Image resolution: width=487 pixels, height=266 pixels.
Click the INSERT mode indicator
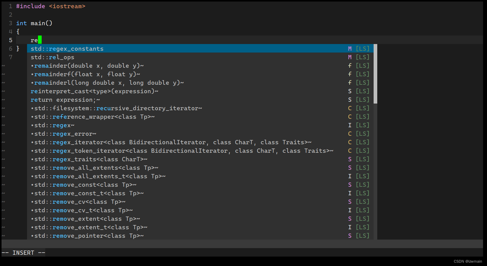click(23, 253)
